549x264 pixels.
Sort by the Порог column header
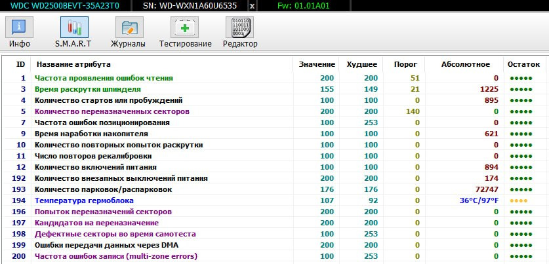point(405,64)
